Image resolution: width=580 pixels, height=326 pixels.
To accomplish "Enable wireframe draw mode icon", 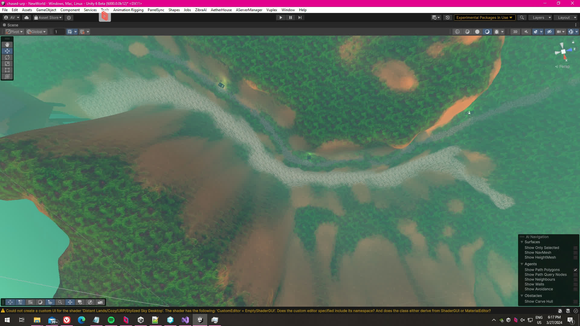I will coord(457,32).
